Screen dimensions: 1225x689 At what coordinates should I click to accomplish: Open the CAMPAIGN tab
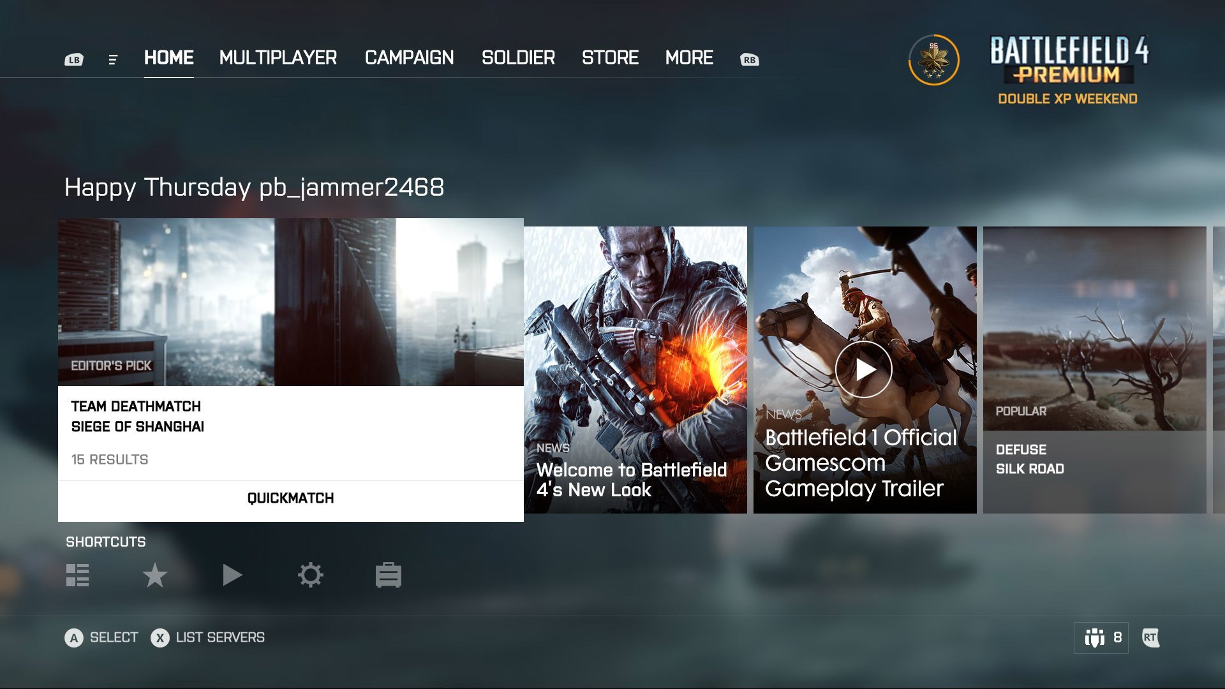[409, 57]
